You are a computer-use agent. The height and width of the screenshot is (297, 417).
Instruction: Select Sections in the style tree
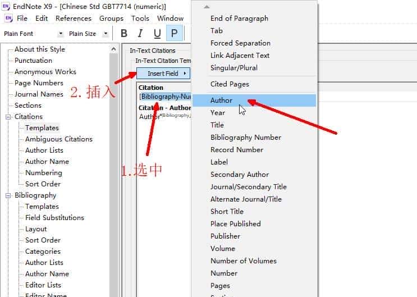pos(28,106)
